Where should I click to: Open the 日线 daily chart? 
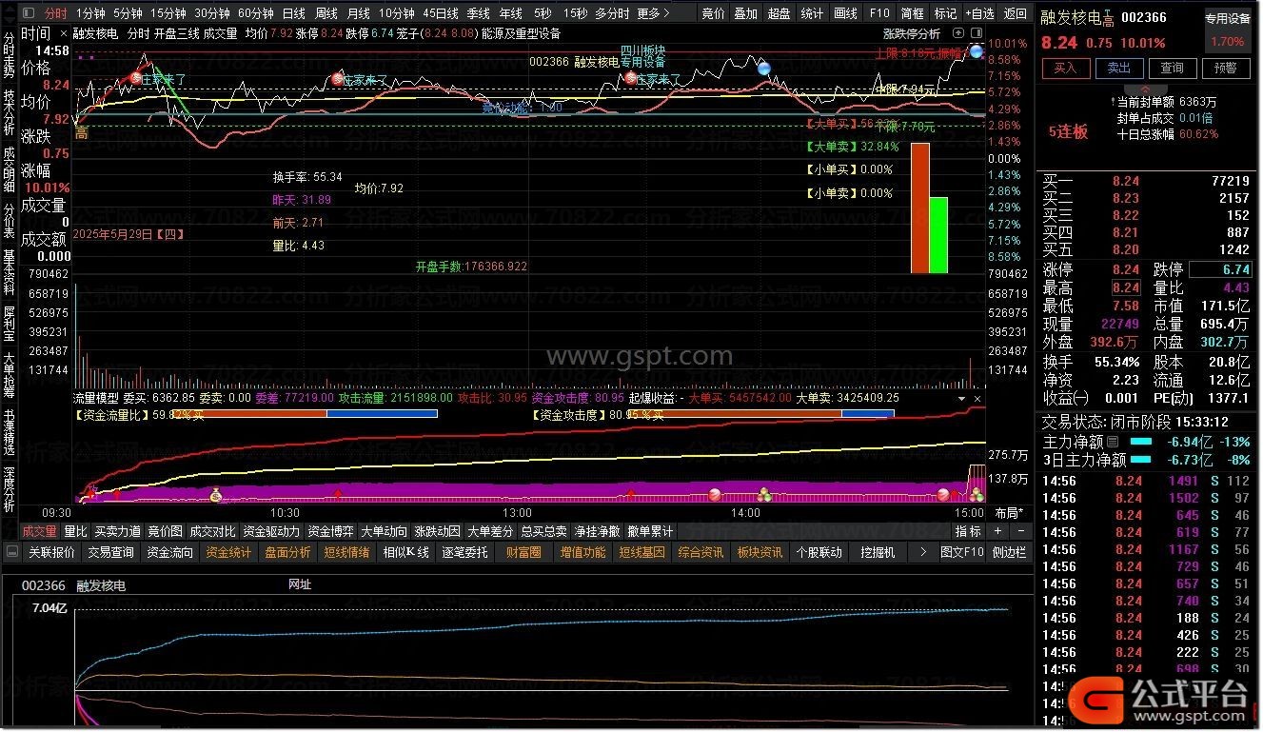294,13
